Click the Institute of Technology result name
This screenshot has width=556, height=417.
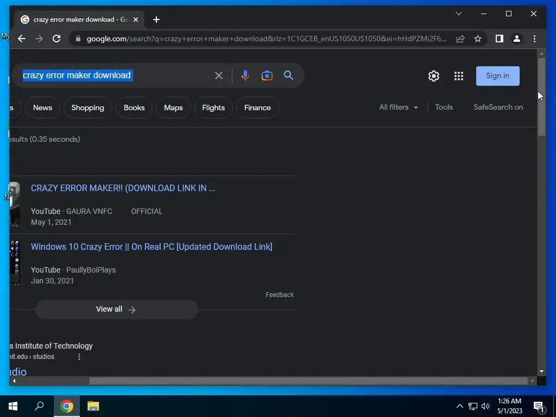pos(51,346)
